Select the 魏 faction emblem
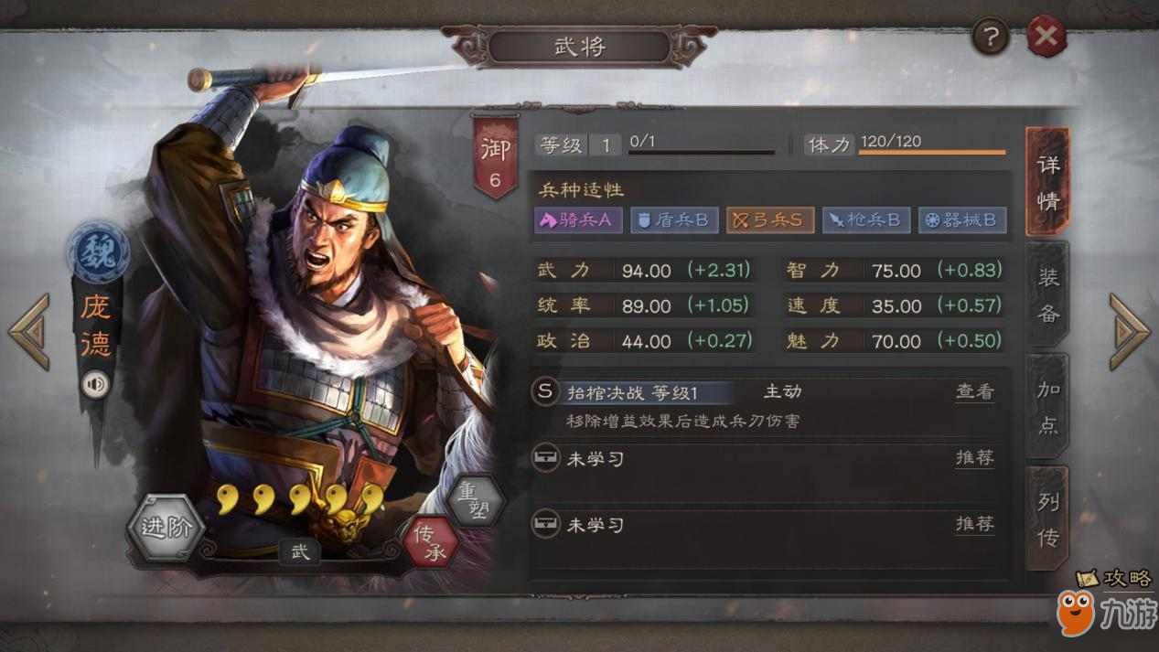Viewport: 1159px width, 652px height. (x=100, y=252)
